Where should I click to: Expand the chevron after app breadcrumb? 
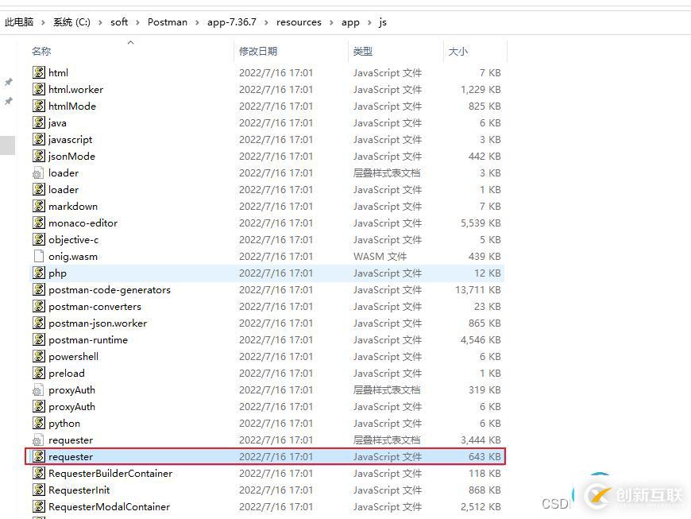pos(369,22)
